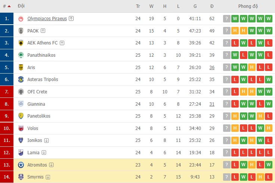The width and height of the screenshot is (275, 183).
Task: Open the Olympiacos Piraeus team link
Action: pos(47,19)
